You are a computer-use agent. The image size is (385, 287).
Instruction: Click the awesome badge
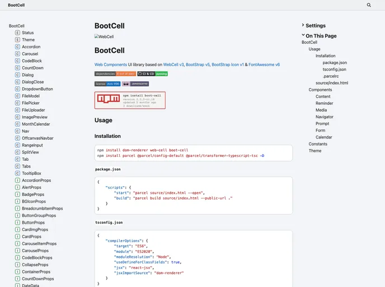(x=135, y=84)
